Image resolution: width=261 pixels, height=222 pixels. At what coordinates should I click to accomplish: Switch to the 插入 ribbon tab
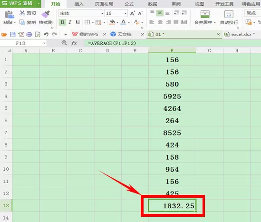[79, 4]
